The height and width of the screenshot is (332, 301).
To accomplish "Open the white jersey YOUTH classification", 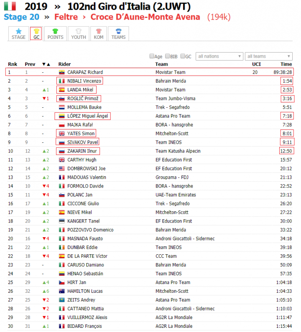I will (x=79, y=34).
